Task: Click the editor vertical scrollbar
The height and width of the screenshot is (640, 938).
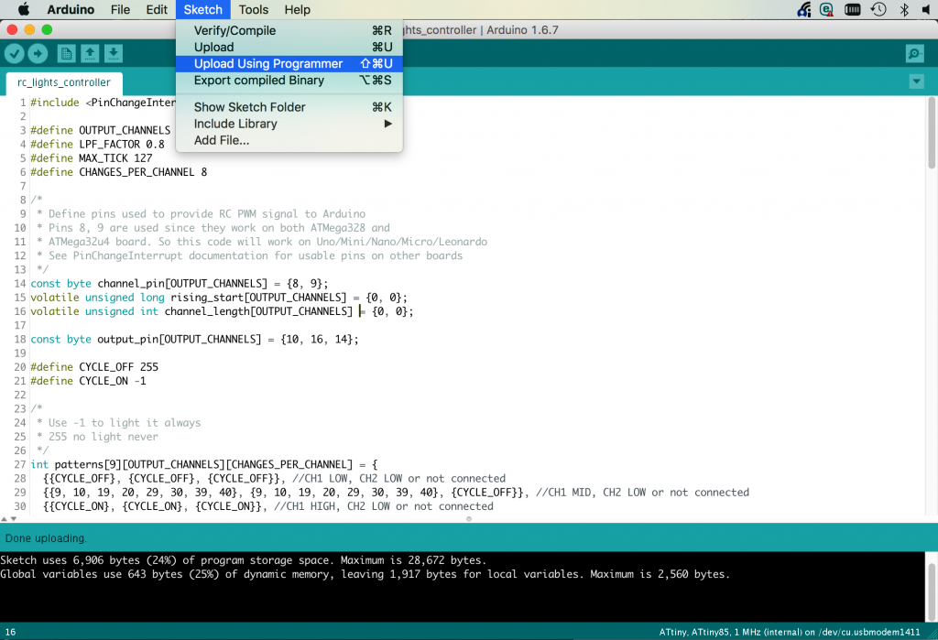Action: (x=932, y=133)
